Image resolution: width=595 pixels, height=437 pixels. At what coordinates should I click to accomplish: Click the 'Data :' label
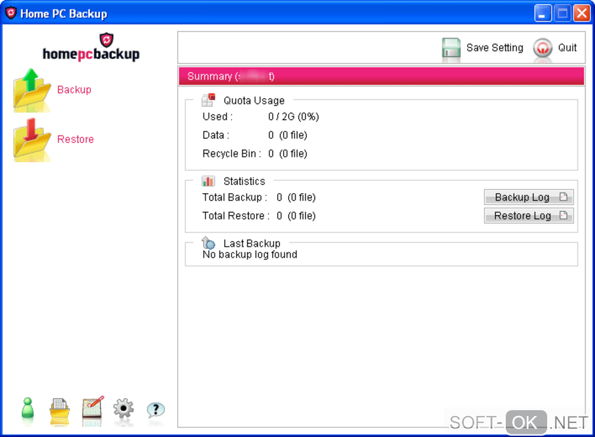tap(215, 135)
